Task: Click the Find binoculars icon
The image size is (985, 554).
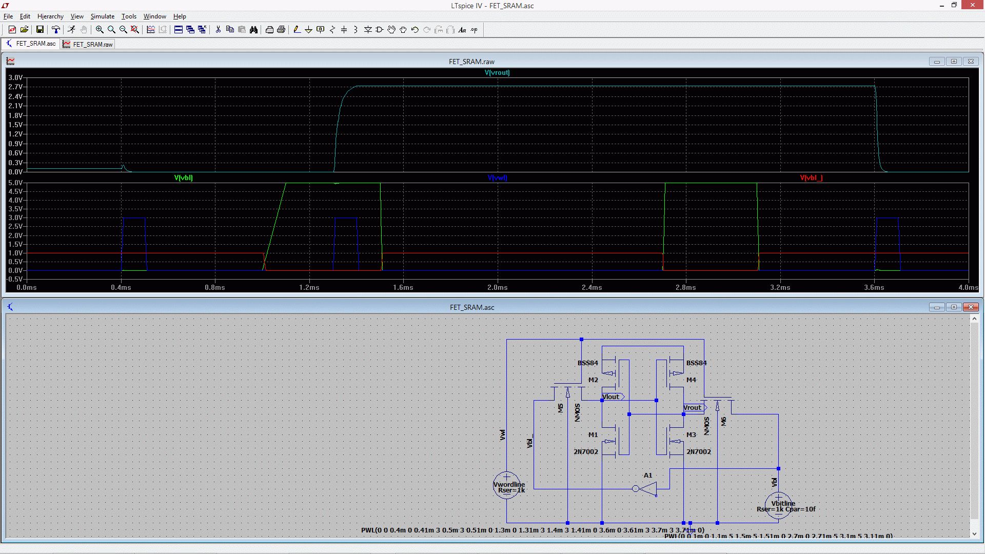Action: (x=253, y=30)
